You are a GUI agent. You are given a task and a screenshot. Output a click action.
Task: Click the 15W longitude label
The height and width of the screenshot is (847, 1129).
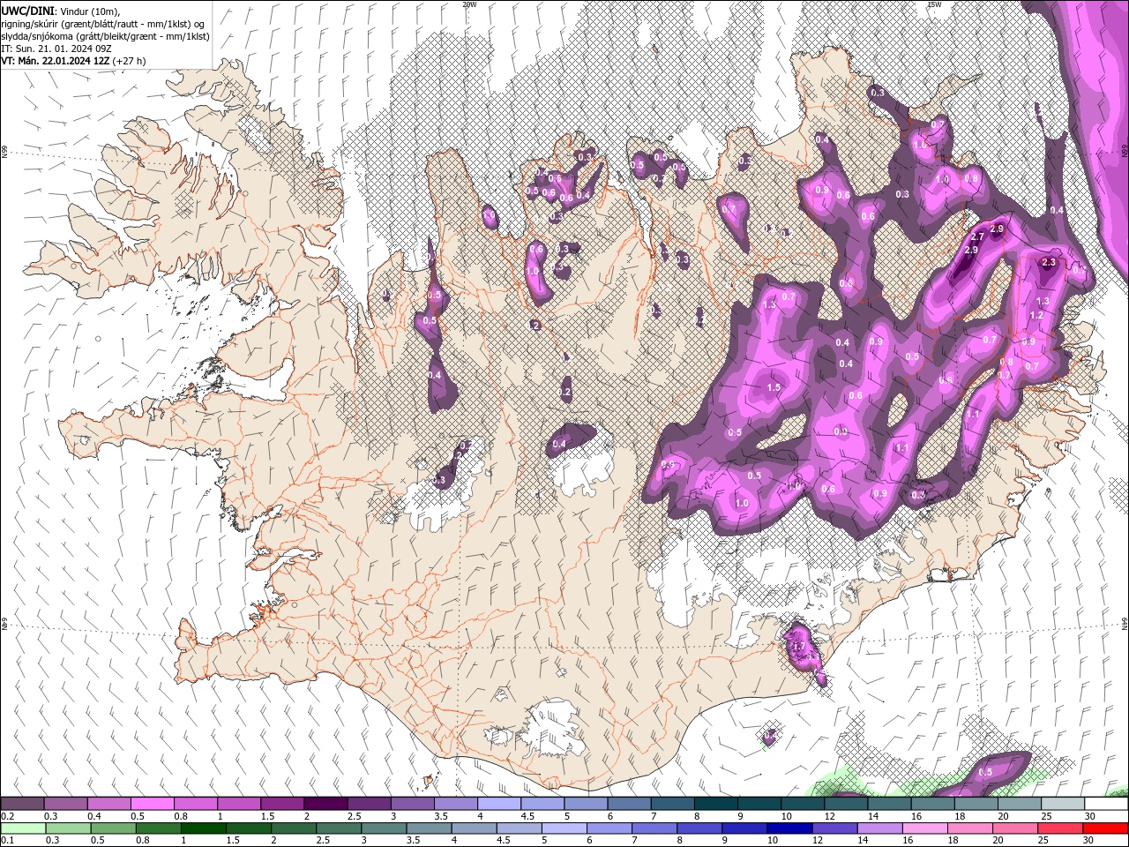(935, 4)
